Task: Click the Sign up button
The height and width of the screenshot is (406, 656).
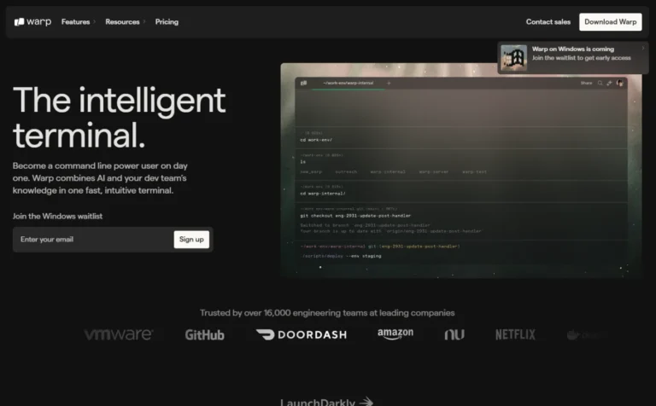Action: (x=191, y=240)
